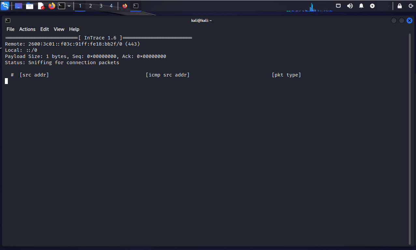Open the notifications bell icon

(x=361, y=6)
